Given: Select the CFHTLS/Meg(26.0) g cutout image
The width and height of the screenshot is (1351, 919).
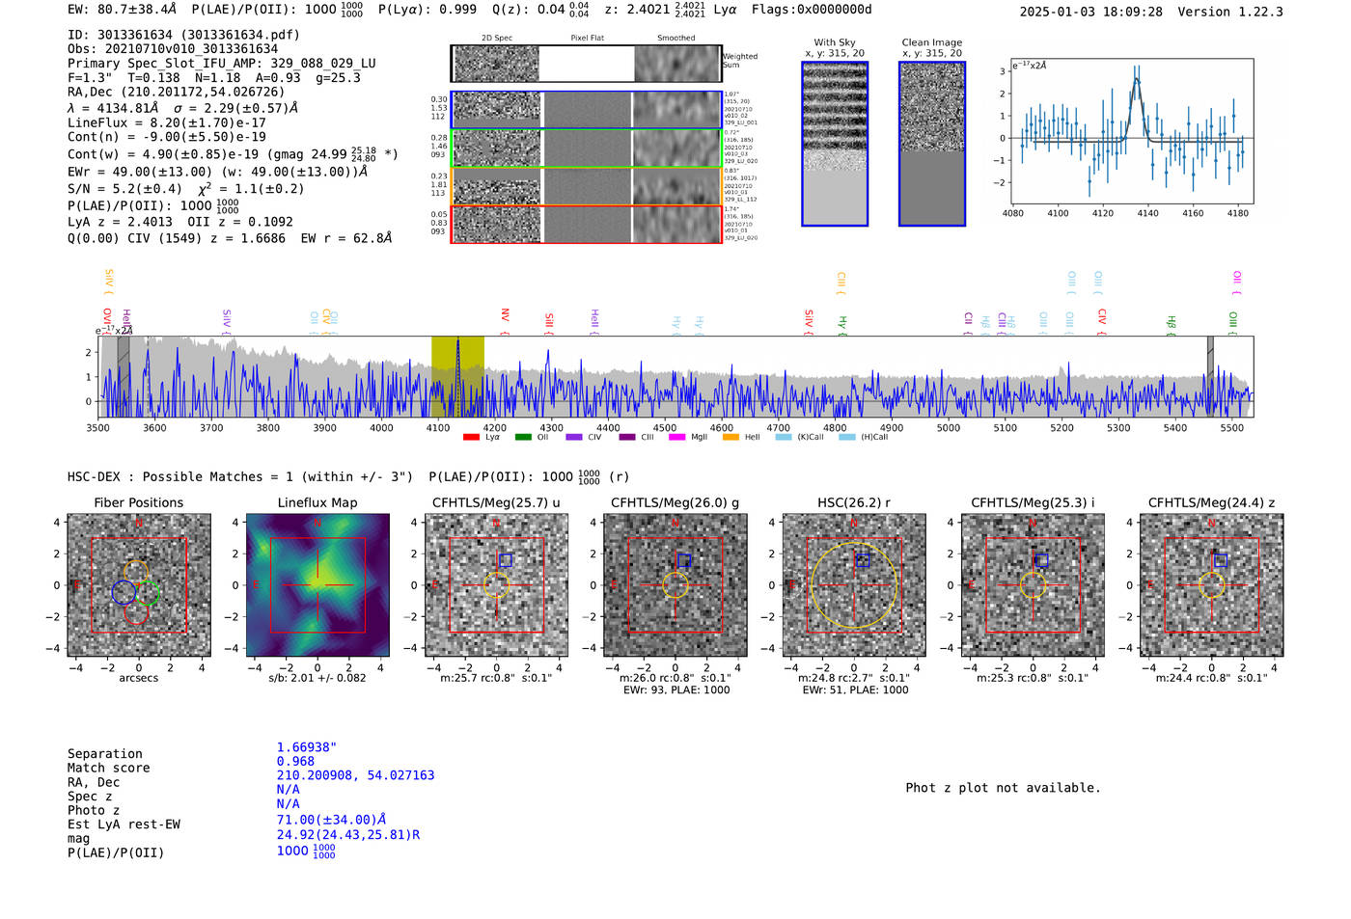Looking at the screenshot, I should (675, 585).
